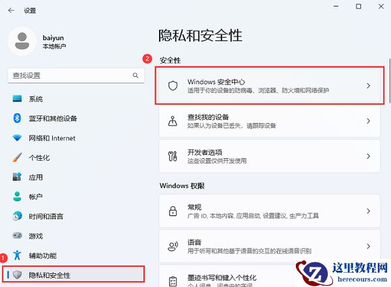Click the 游戏 gamepad icon
The image size is (391, 287).
(x=17, y=236)
